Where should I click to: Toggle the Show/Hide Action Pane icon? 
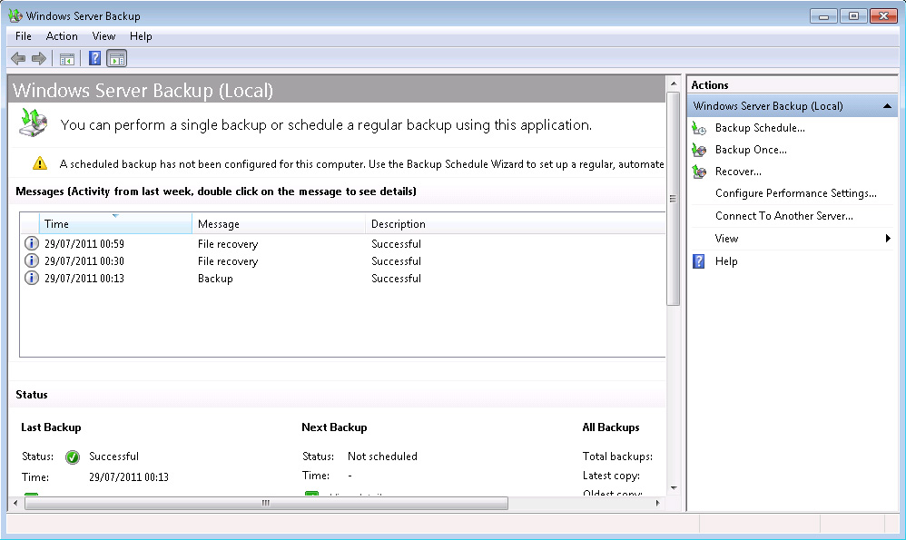116,59
